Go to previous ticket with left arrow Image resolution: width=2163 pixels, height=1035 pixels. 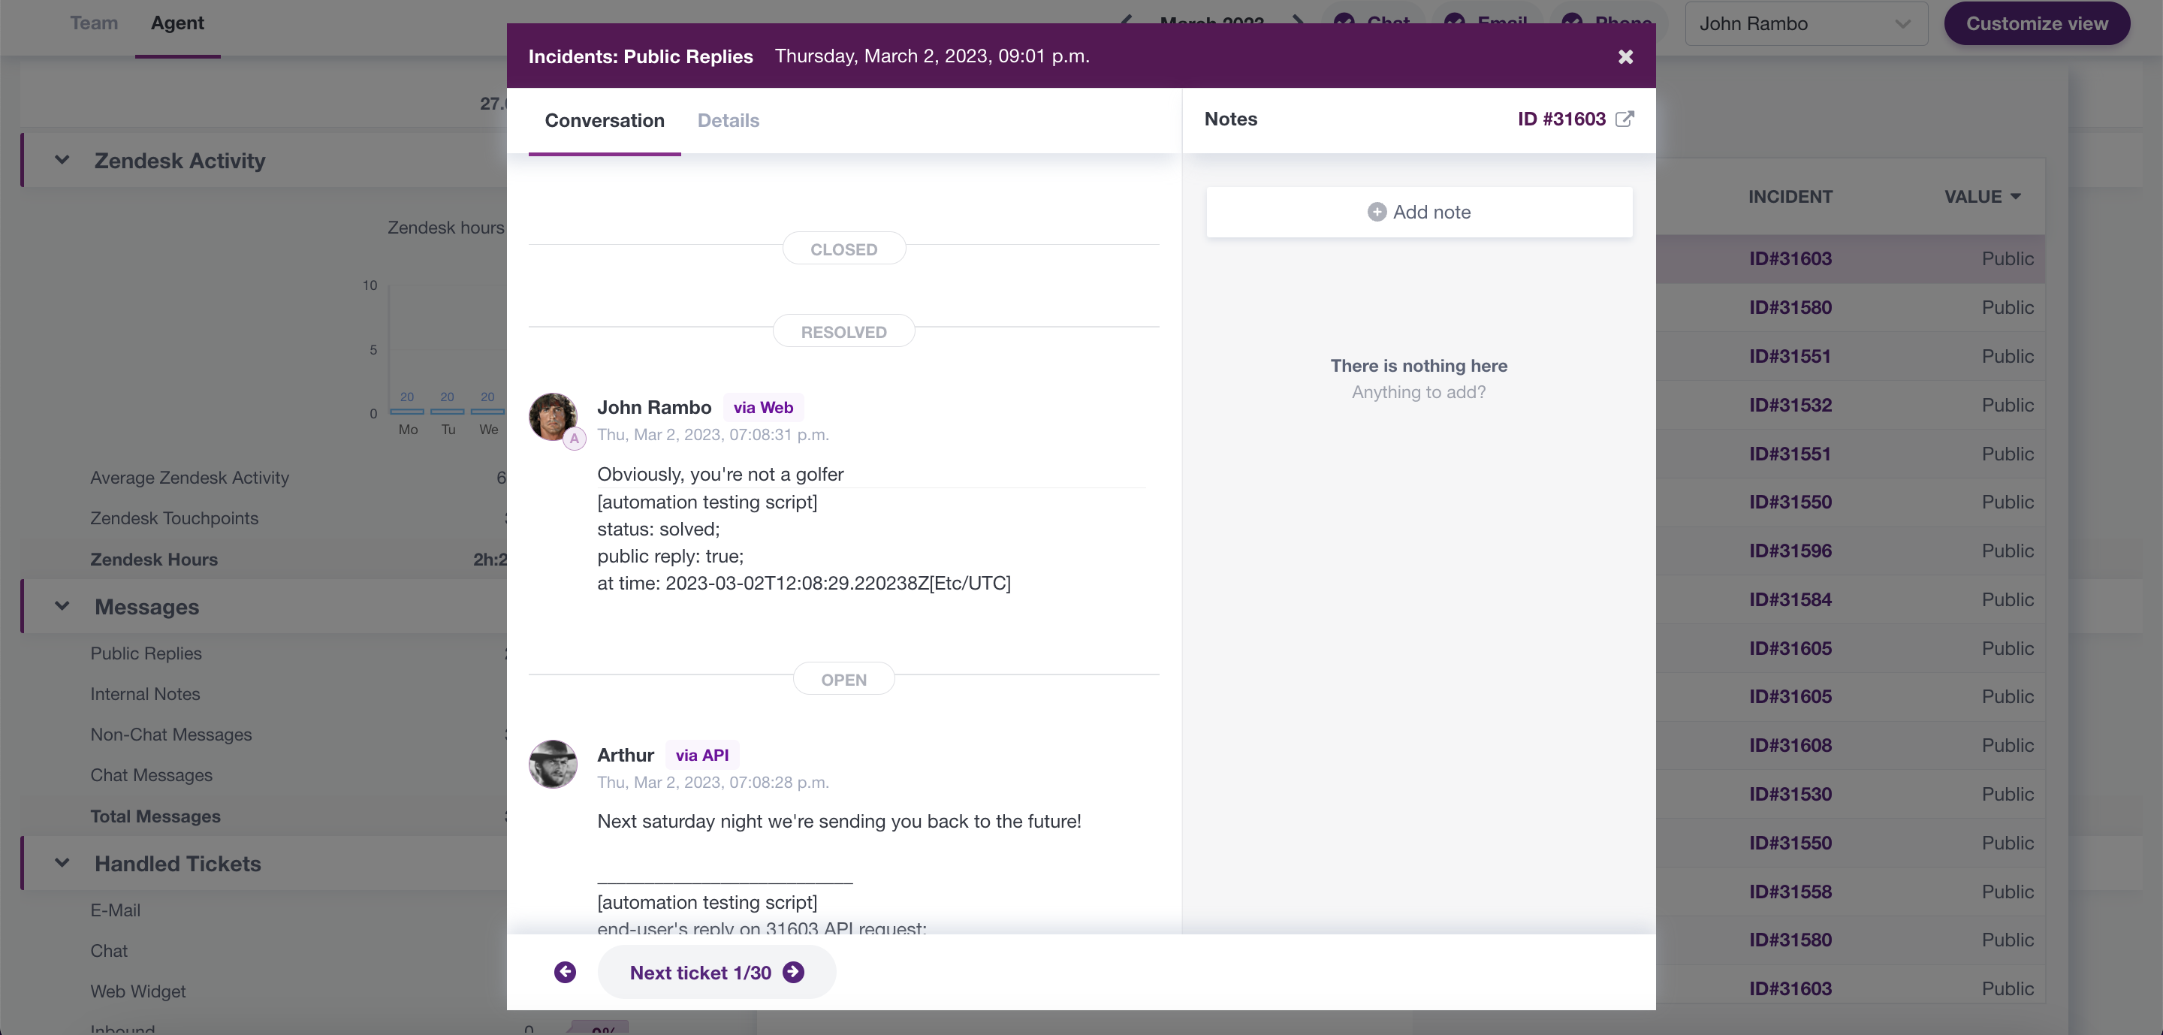[565, 972]
